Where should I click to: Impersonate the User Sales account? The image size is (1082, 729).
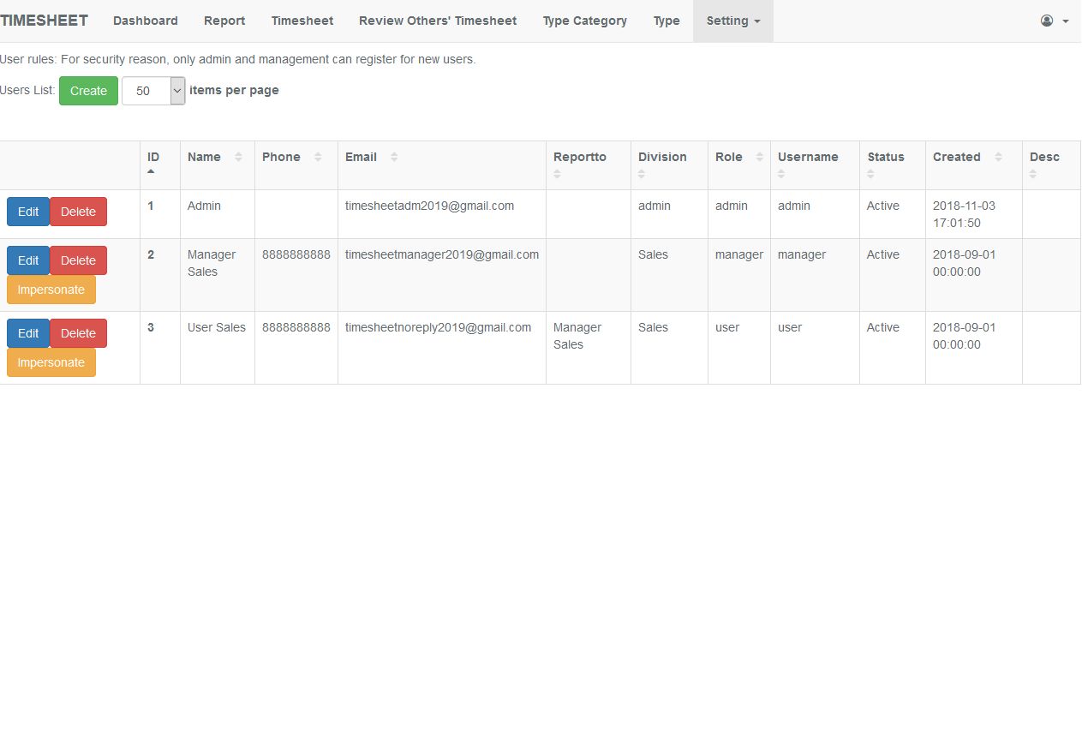(x=51, y=362)
